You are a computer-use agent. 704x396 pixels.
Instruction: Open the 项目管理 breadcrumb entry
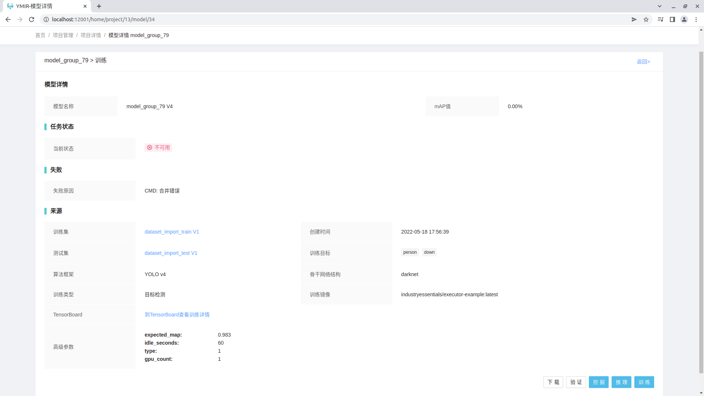(63, 35)
